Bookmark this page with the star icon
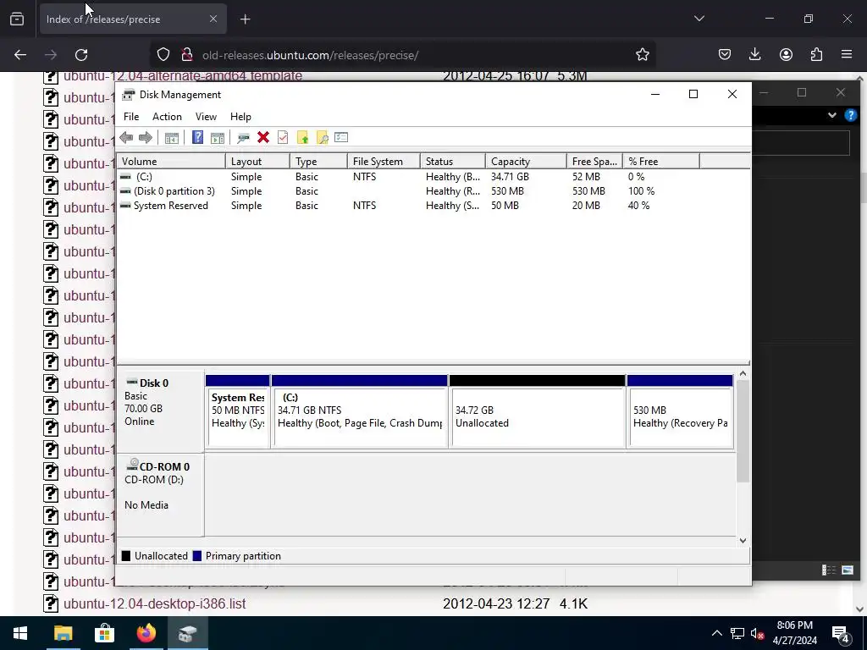 [x=642, y=55]
